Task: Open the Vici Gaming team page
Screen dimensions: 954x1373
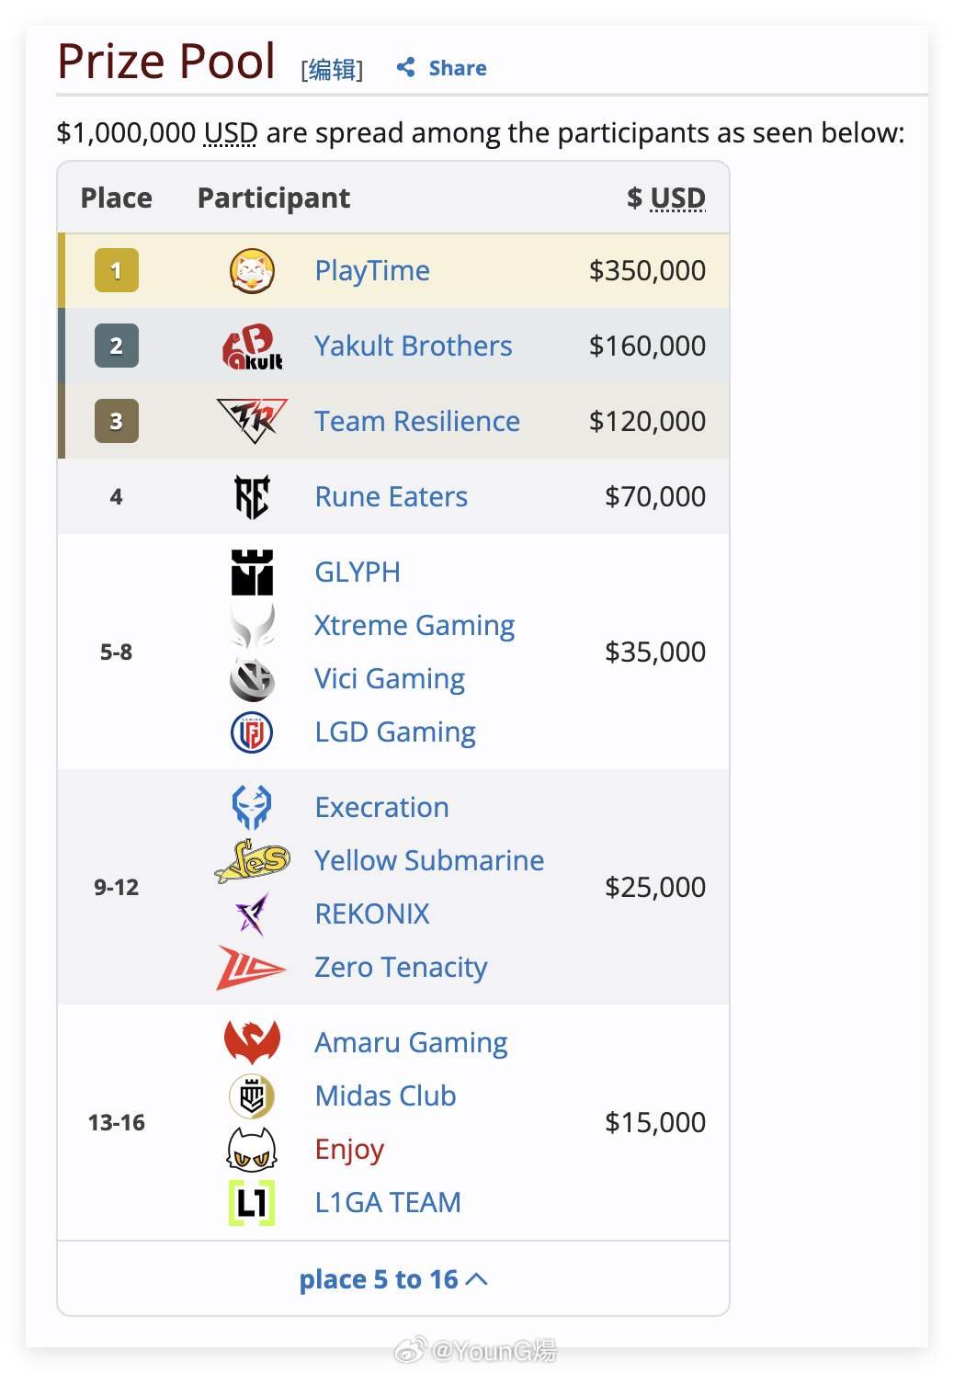Action: 390,679
